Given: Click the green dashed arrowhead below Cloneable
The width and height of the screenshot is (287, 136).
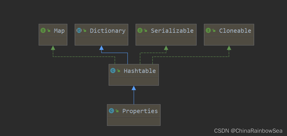Looking at the screenshot, I should [229, 48].
